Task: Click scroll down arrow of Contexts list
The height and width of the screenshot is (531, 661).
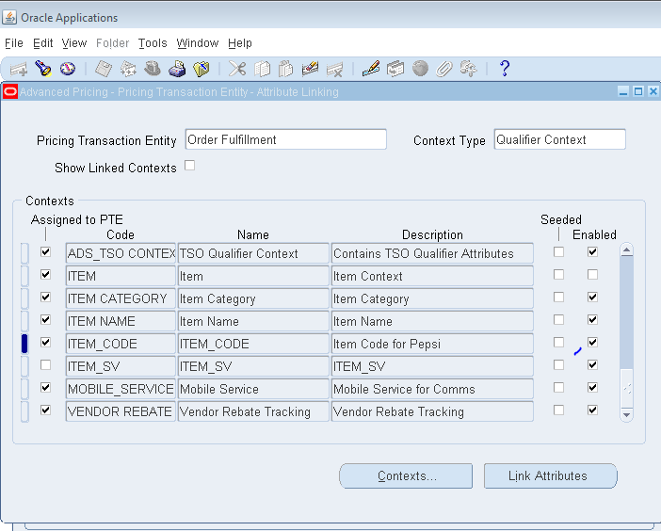Action: pyautogui.click(x=626, y=414)
